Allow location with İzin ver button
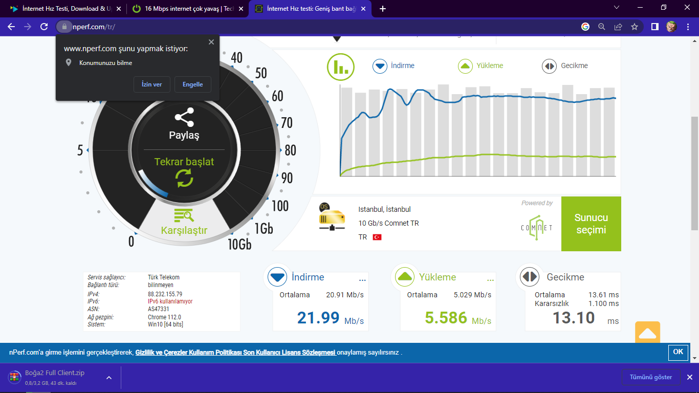The width and height of the screenshot is (699, 393). pyautogui.click(x=151, y=84)
